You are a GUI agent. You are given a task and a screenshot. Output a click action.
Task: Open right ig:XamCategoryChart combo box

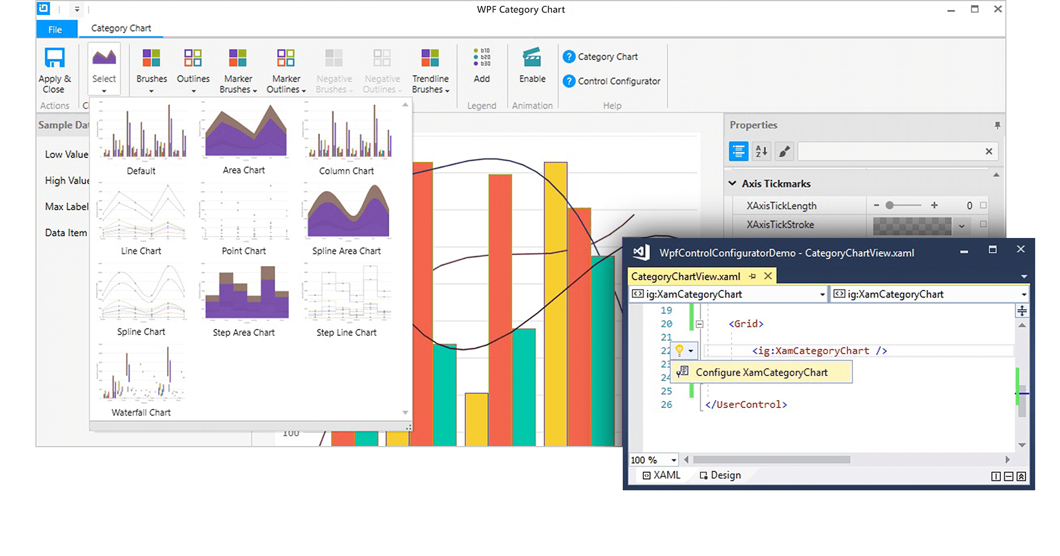(930, 294)
